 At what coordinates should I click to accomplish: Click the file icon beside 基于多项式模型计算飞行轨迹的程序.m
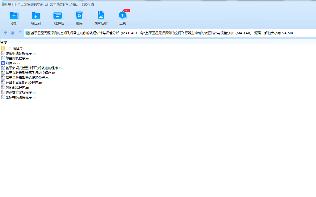pyautogui.click(x=3, y=68)
